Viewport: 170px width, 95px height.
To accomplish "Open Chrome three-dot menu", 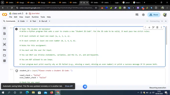I will tap(167, 8).
